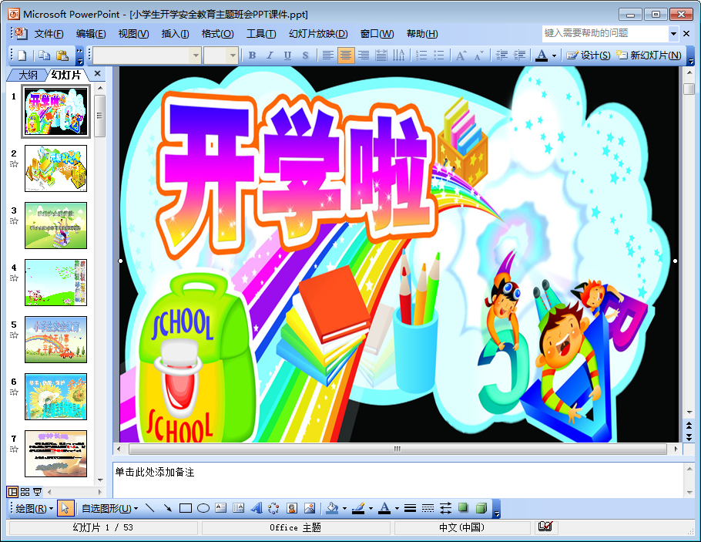Toggle bulleted list
This screenshot has width=701, height=542.
coord(439,56)
